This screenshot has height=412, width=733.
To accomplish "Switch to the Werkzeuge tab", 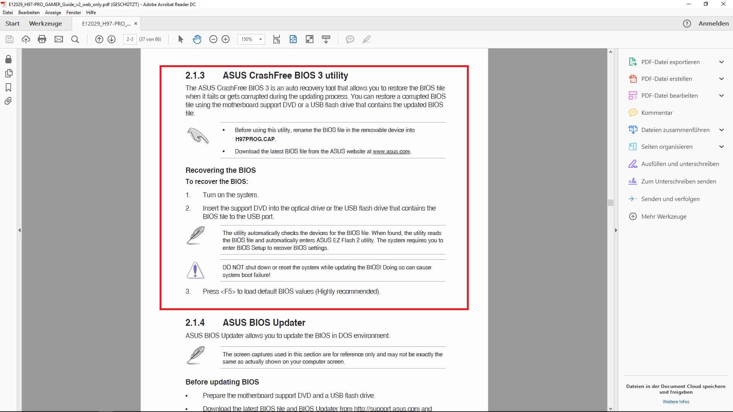I will pos(45,24).
